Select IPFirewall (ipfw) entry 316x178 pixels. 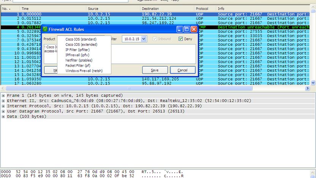77,55
